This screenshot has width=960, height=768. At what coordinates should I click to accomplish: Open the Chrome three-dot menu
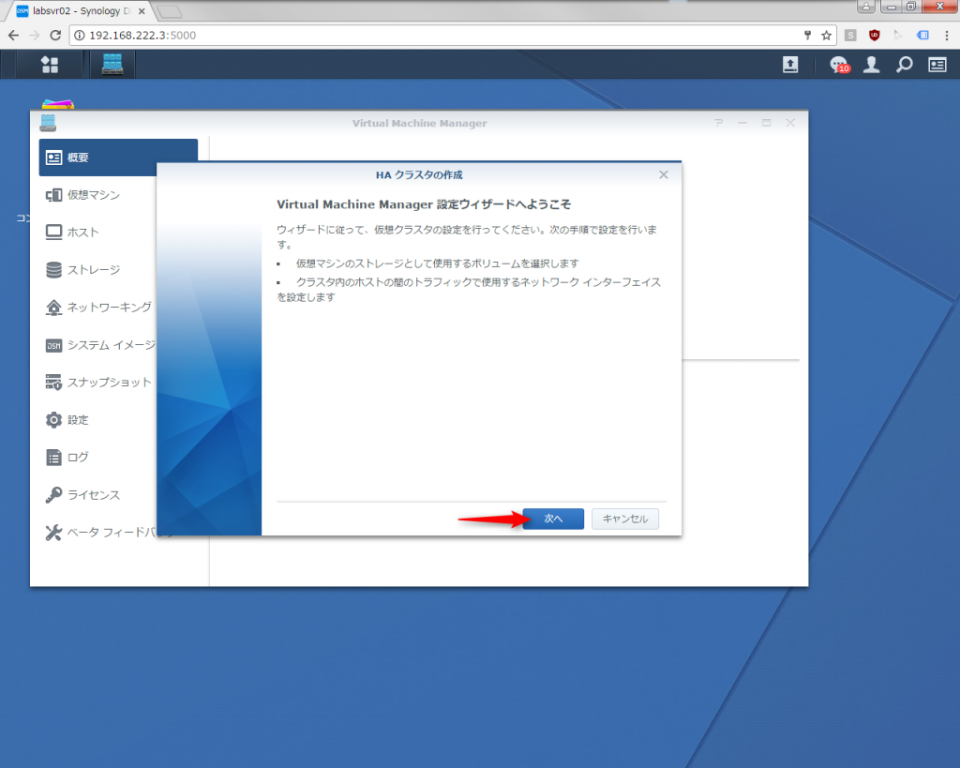[x=947, y=36]
